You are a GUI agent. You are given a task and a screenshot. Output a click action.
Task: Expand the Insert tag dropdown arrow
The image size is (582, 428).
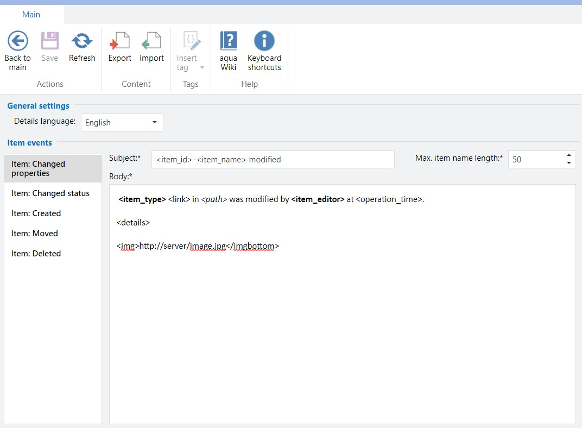pyautogui.click(x=202, y=68)
